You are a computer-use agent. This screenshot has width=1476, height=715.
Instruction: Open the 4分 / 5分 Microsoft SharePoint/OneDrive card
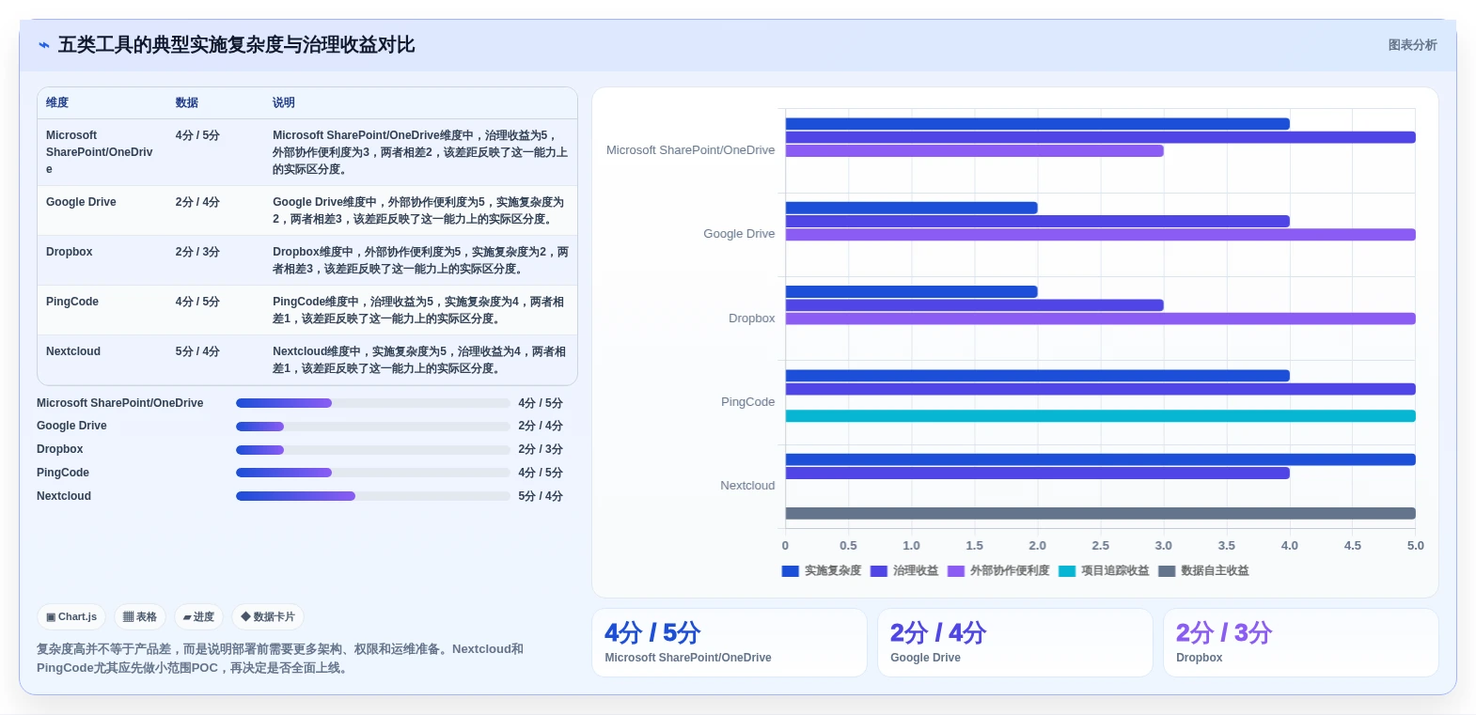(x=729, y=643)
